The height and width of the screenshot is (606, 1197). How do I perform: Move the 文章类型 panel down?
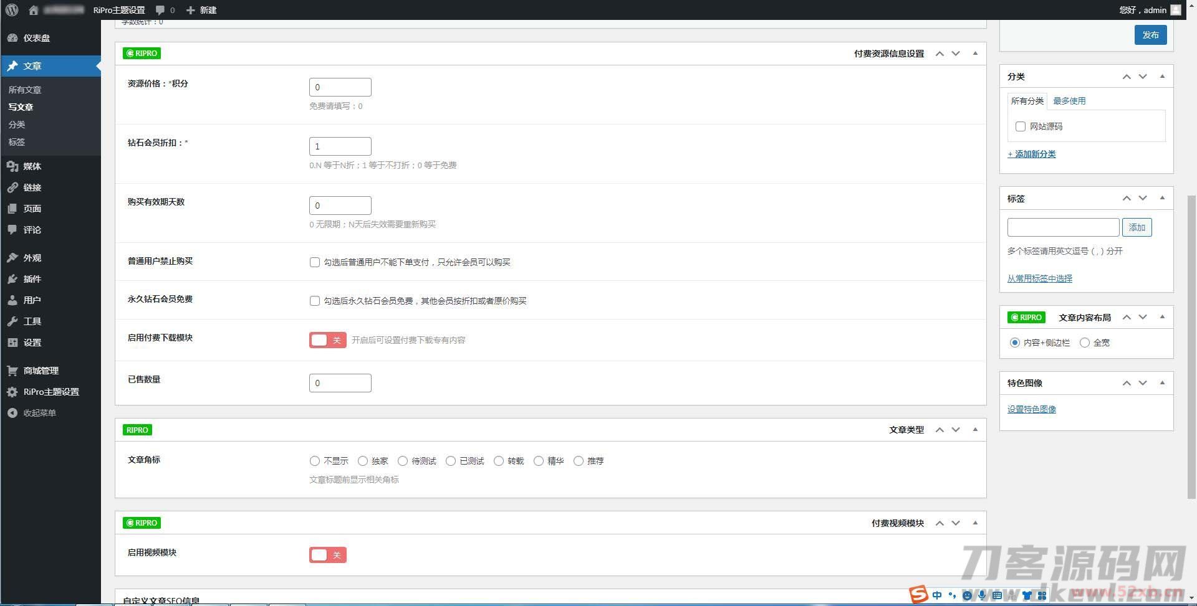[956, 430]
